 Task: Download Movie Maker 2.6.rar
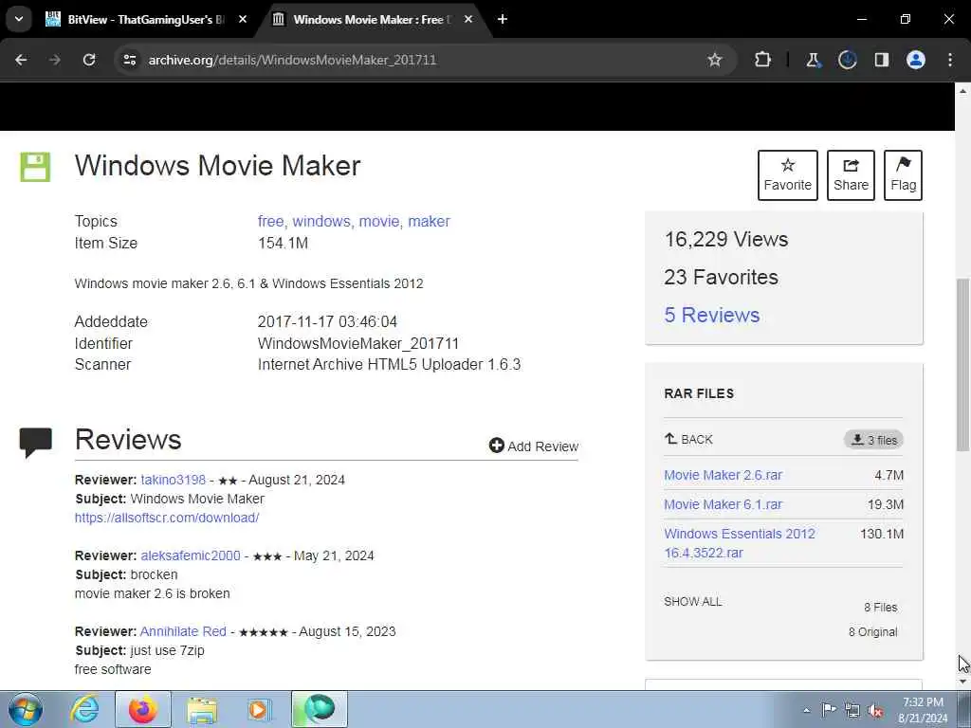pos(723,475)
